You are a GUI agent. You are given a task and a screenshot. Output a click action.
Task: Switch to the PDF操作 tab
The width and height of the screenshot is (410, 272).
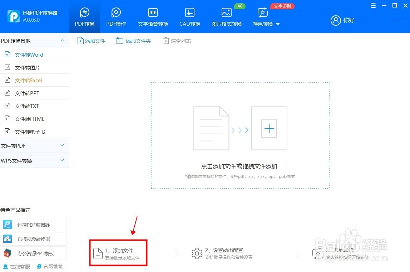116,17
